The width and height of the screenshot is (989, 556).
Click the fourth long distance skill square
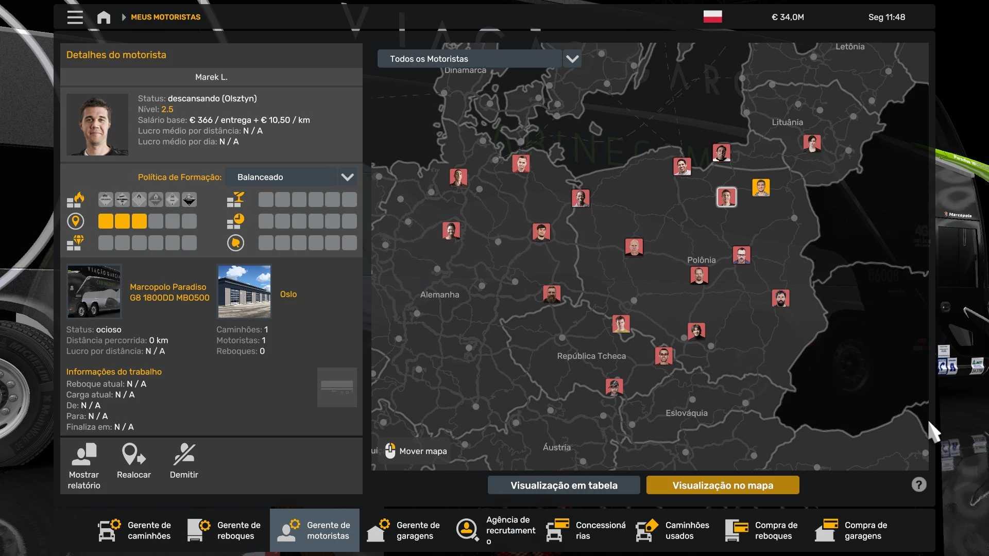(156, 221)
